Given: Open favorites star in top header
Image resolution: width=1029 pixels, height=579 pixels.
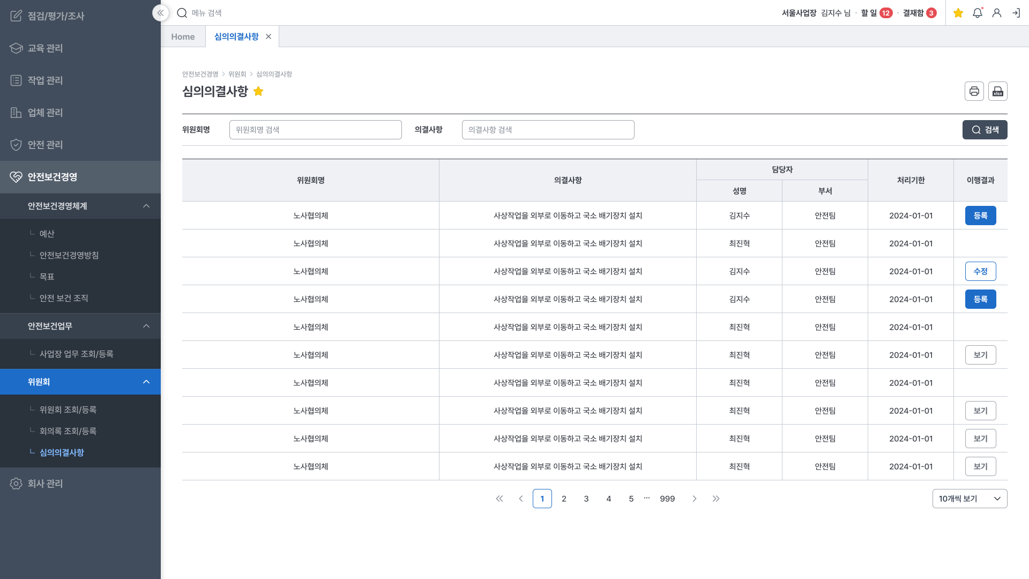Looking at the screenshot, I should click(x=958, y=13).
